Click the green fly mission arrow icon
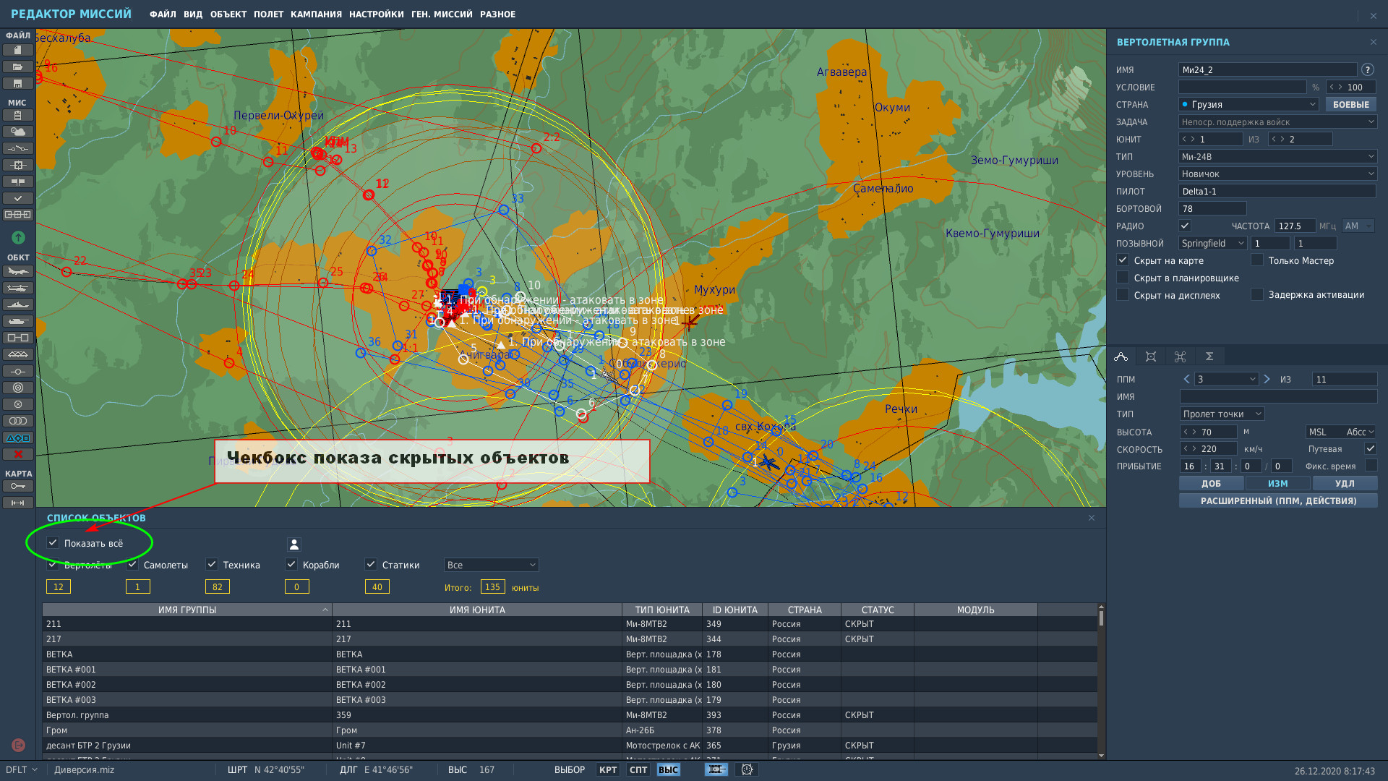This screenshot has width=1388, height=781. (18, 237)
